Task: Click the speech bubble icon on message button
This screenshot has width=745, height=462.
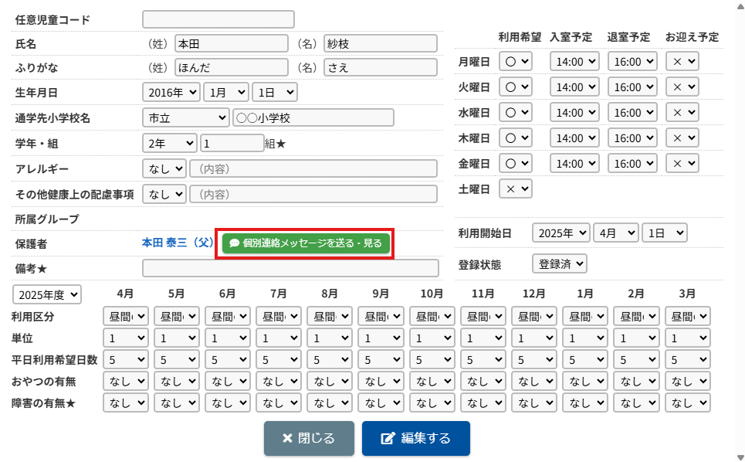Action: pyautogui.click(x=235, y=243)
